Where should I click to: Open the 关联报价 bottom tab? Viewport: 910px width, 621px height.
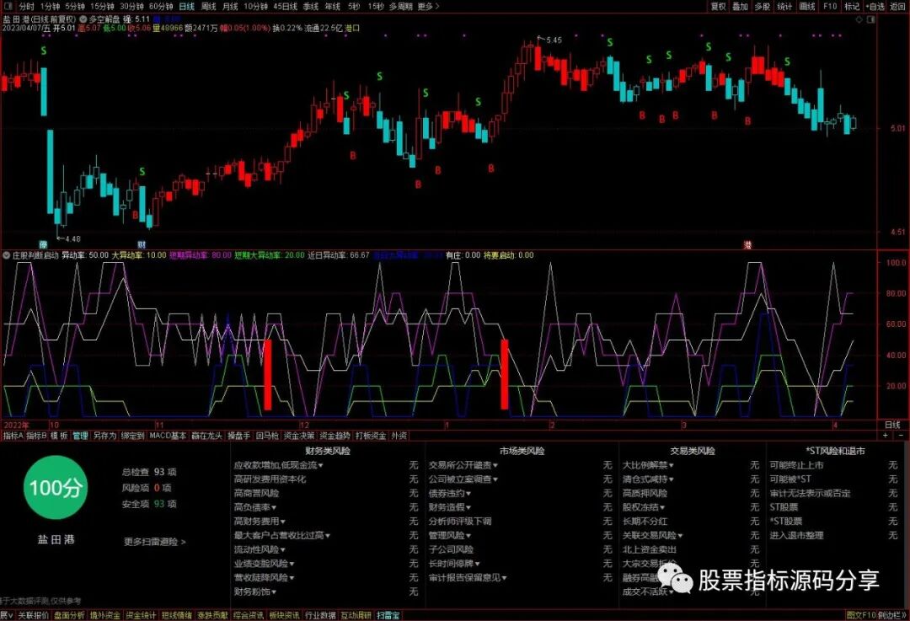coord(33,615)
